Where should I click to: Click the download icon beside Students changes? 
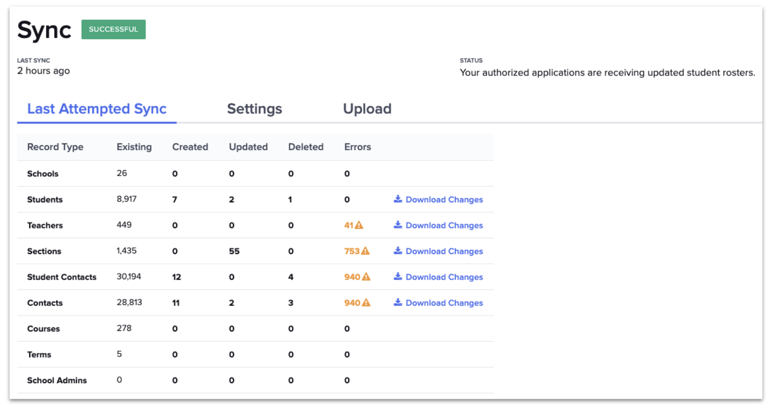[399, 199]
